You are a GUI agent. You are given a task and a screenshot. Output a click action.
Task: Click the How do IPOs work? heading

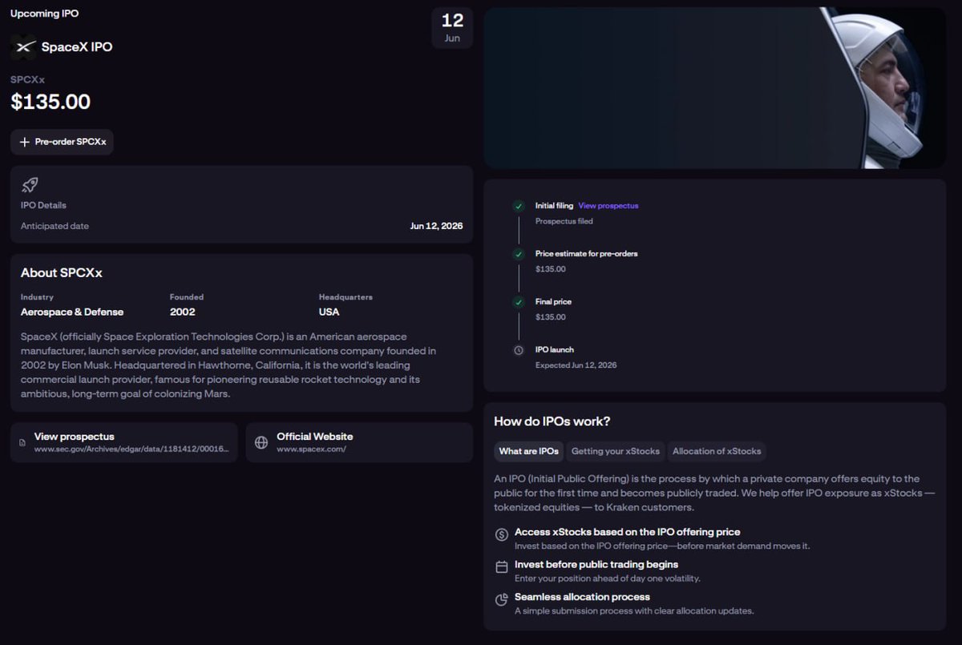(552, 421)
